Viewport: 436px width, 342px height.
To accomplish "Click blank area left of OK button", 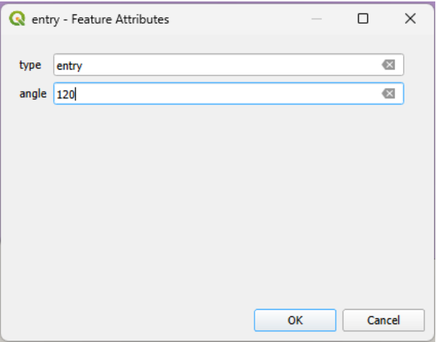I will 143,320.
